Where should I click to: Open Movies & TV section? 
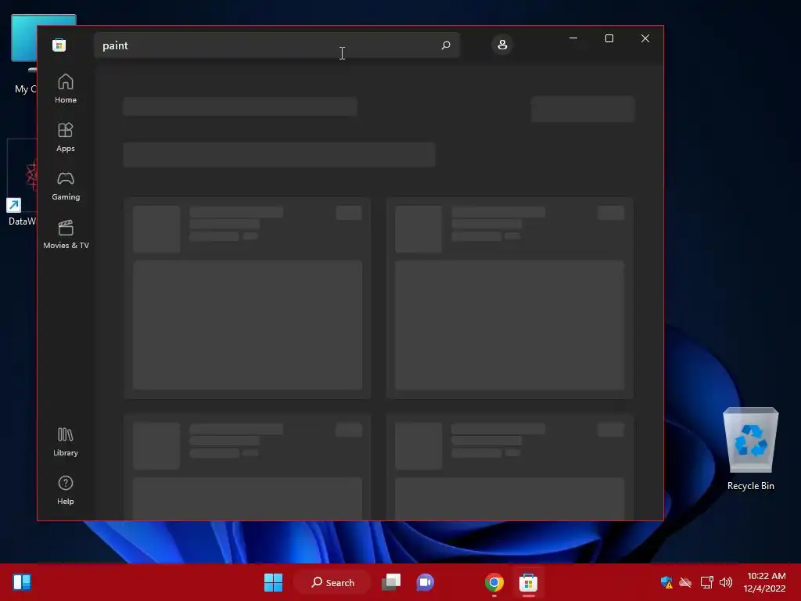pos(66,234)
